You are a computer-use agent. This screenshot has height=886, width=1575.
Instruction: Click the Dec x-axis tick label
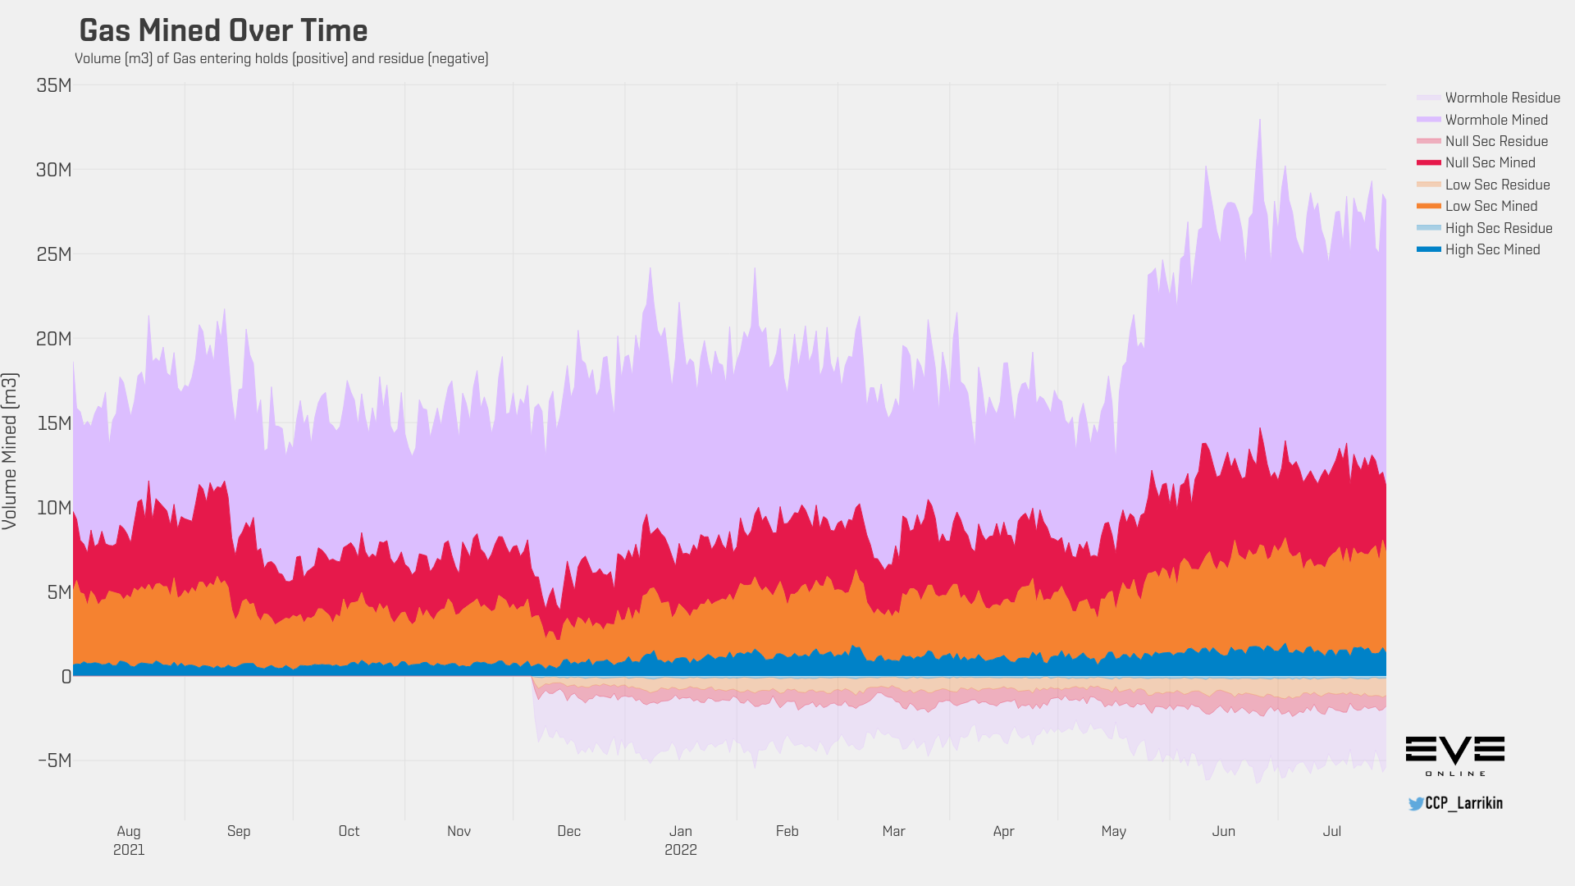point(568,831)
